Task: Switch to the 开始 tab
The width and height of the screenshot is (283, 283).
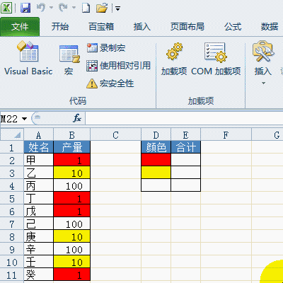Action: pyautogui.click(x=60, y=27)
